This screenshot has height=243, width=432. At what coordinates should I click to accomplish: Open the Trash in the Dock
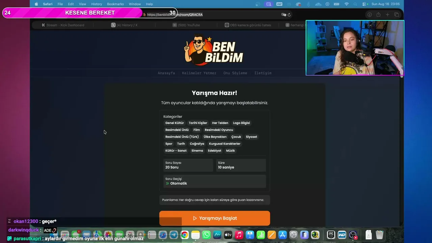coord(379,235)
